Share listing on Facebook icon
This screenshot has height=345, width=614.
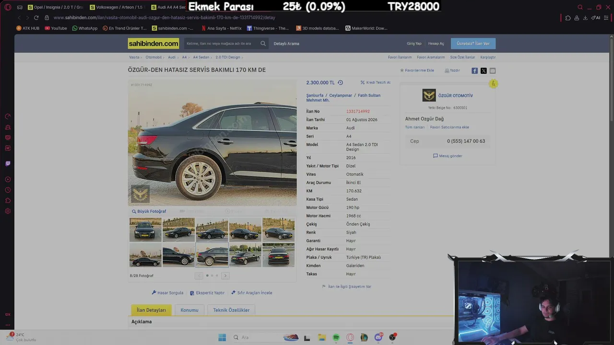click(x=474, y=70)
